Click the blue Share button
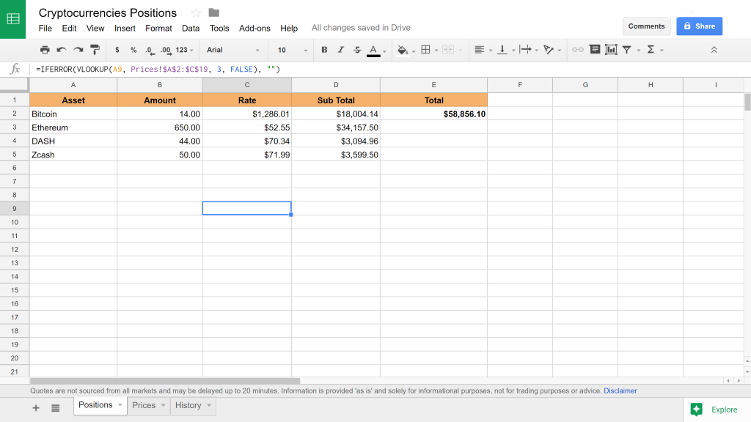Image resolution: width=751 pixels, height=422 pixels. coord(699,26)
